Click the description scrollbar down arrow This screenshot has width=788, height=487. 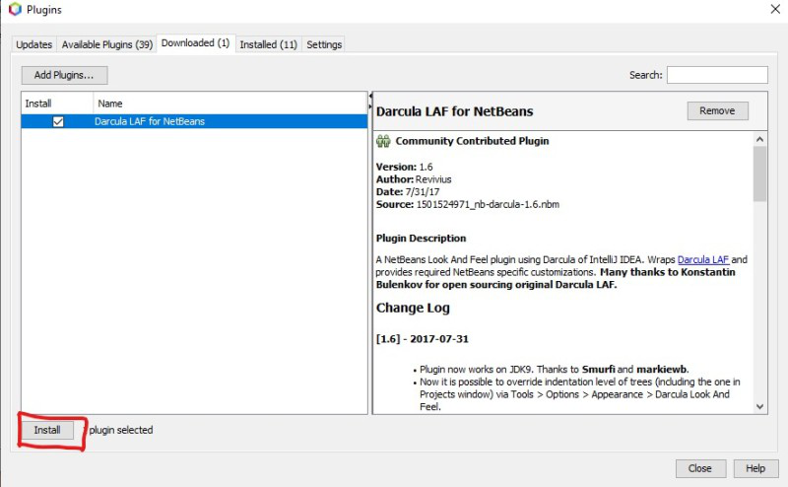click(759, 406)
